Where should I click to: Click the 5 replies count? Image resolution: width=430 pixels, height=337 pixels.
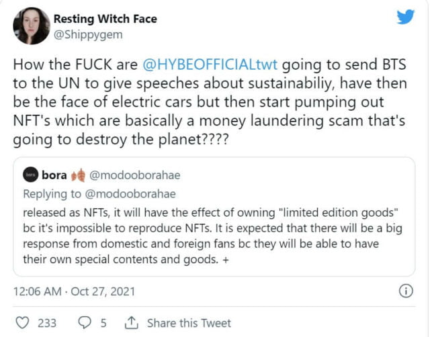[103, 323]
